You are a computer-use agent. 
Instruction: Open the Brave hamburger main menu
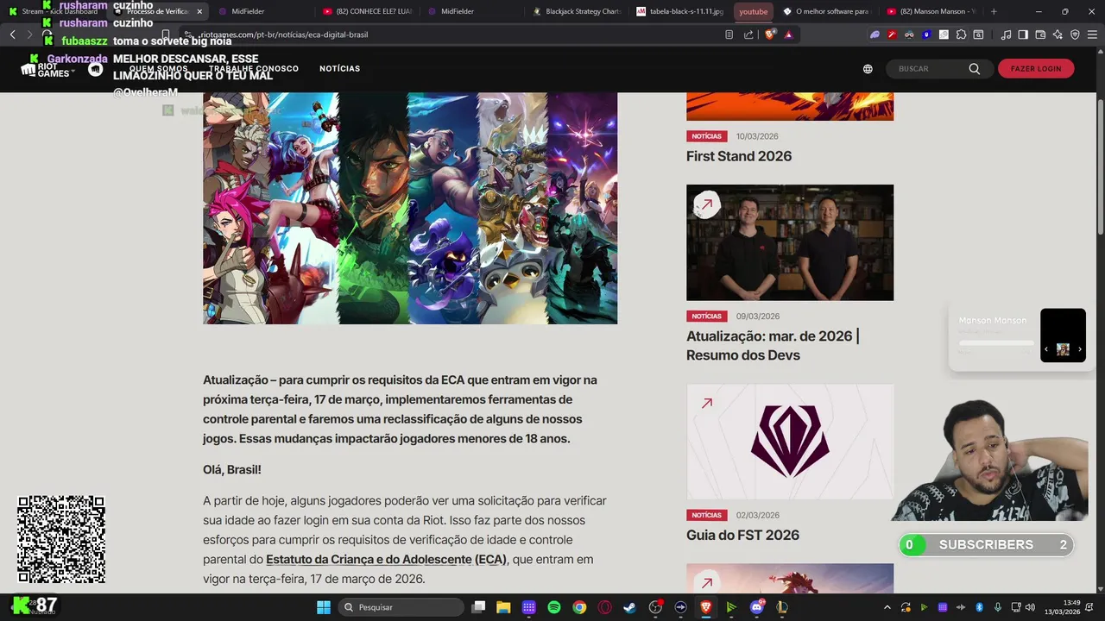[1092, 34]
